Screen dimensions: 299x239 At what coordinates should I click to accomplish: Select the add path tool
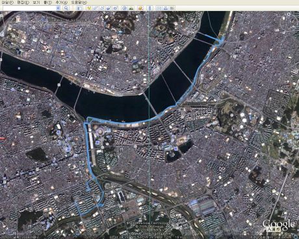(x=102, y=8)
